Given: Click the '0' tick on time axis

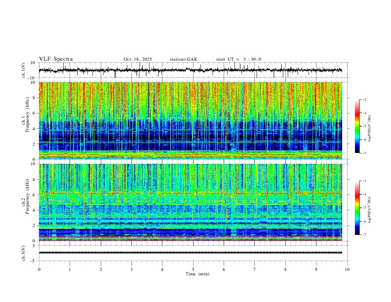Looking at the screenshot, I should click(39, 269).
